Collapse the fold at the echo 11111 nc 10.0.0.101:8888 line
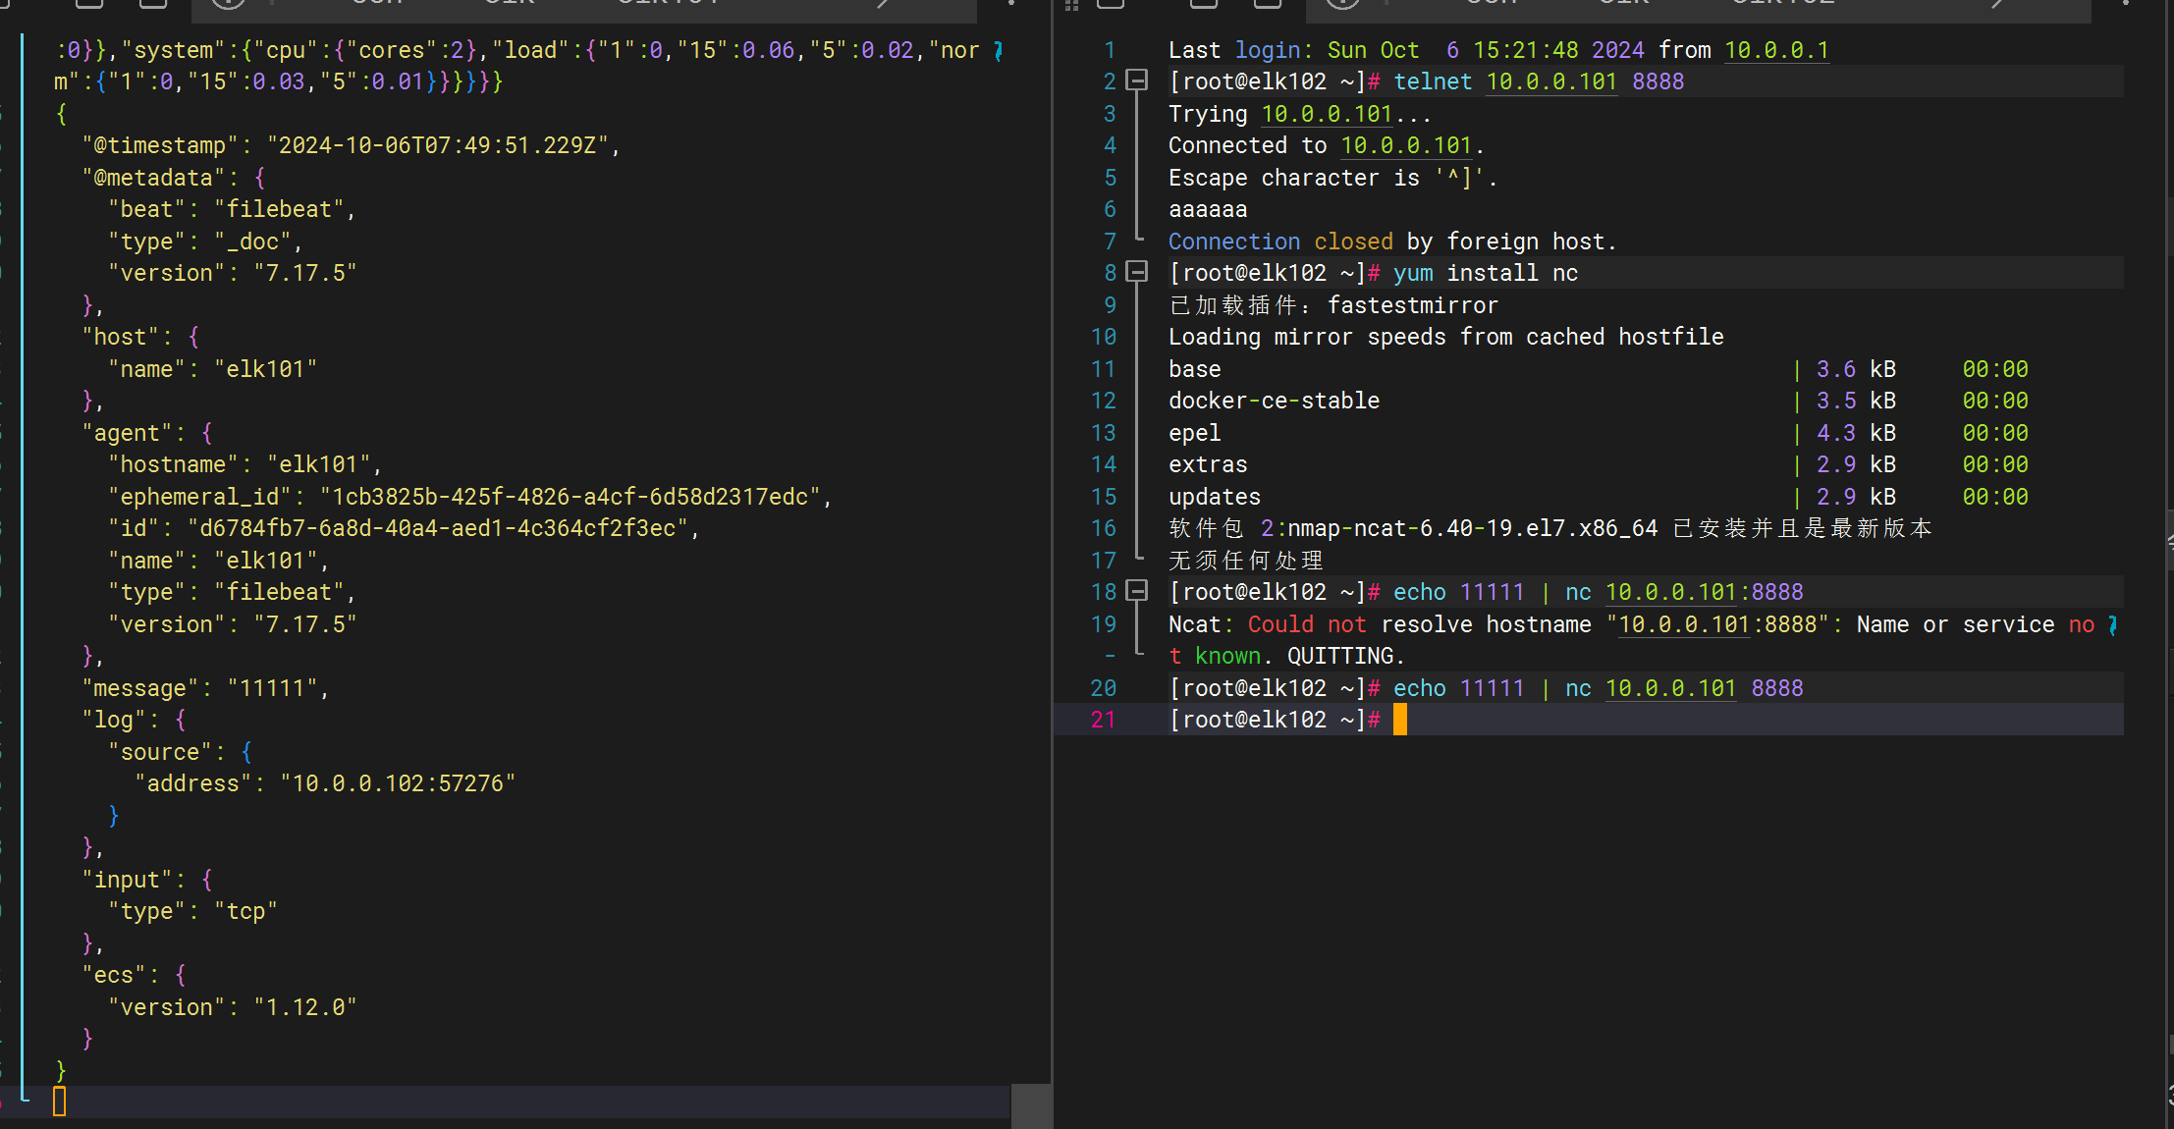This screenshot has height=1129, width=2174. tap(1136, 591)
